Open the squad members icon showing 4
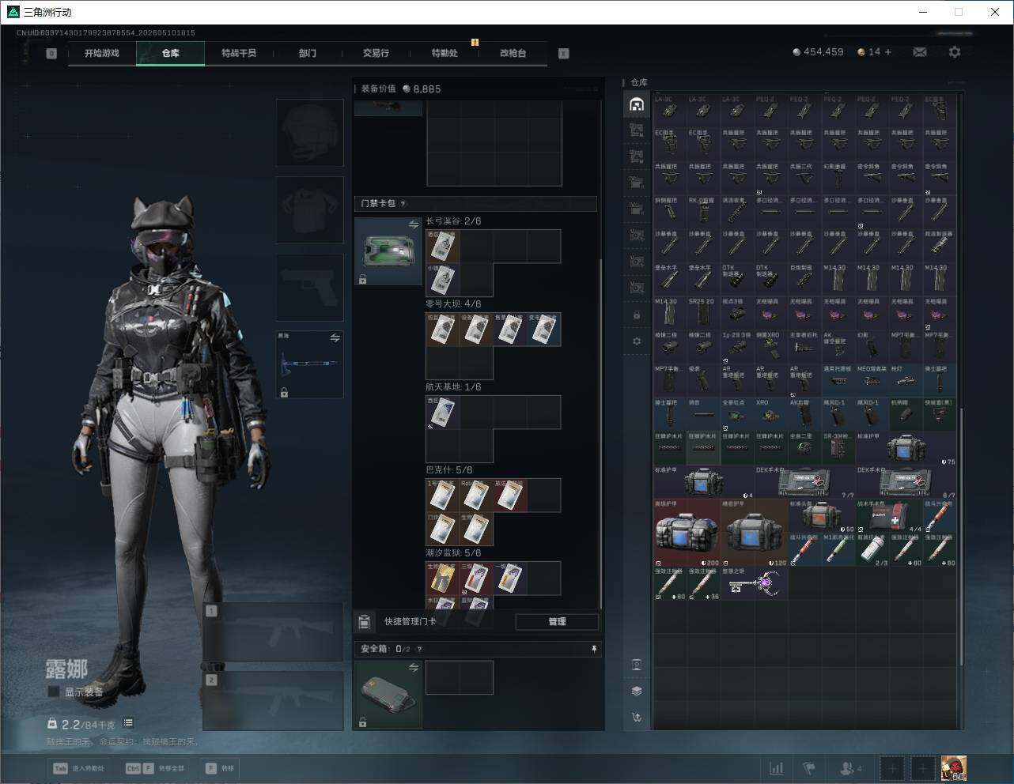The width and height of the screenshot is (1014, 784). click(x=850, y=768)
